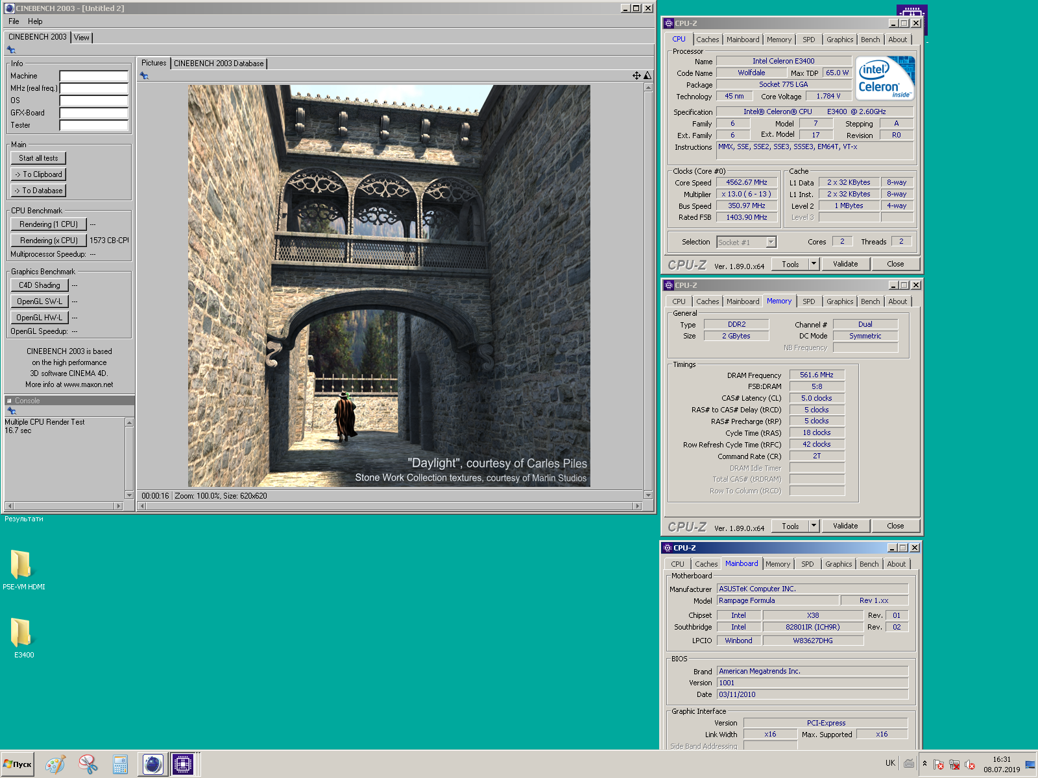
Task: Click into the MHz (real freq.) field
Action: point(93,88)
